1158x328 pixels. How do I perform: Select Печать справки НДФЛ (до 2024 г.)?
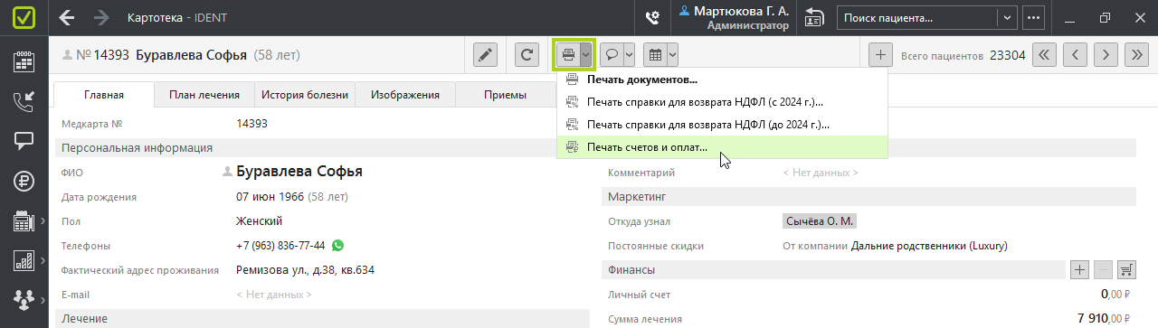pos(722,125)
